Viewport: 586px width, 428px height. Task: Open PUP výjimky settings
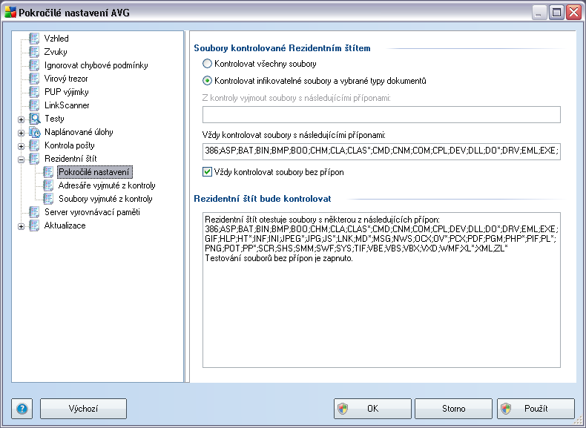67,92
